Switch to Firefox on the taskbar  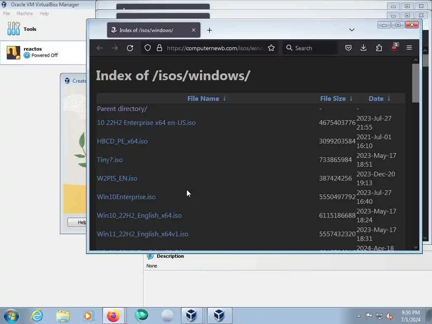tap(113, 316)
